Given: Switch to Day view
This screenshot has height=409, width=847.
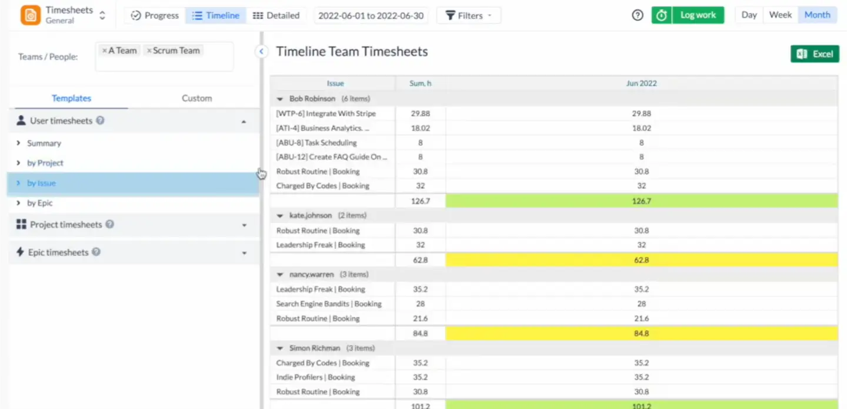Looking at the screenshot, I should tap(748, 15).
